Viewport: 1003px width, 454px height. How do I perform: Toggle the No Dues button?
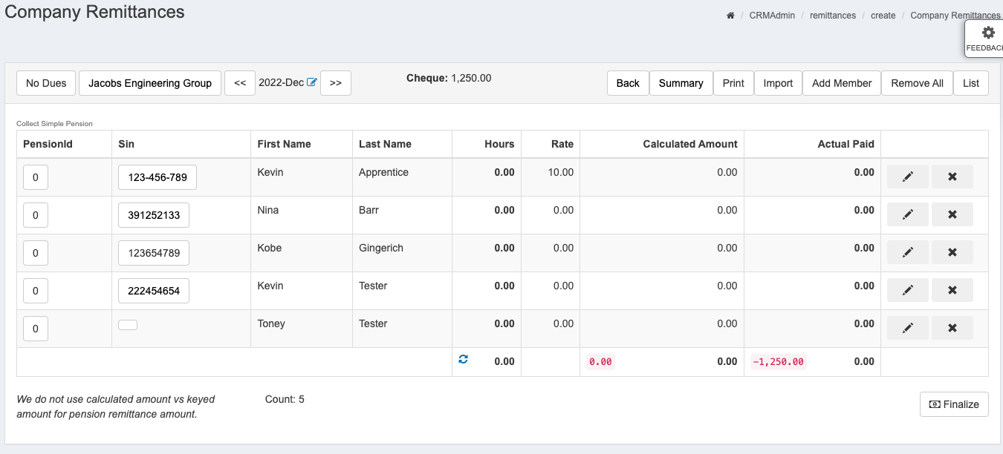46,83
